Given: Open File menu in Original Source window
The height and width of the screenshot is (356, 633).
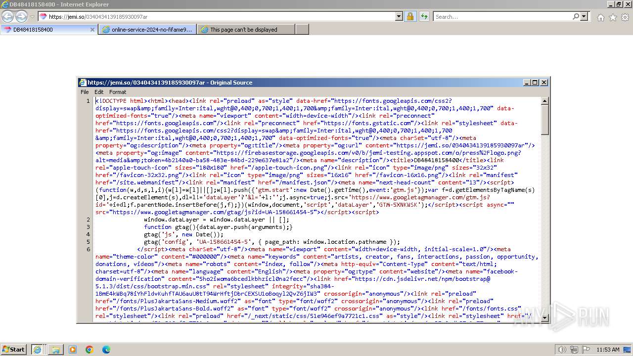Looking at the screenshot, I should [85, 92].
